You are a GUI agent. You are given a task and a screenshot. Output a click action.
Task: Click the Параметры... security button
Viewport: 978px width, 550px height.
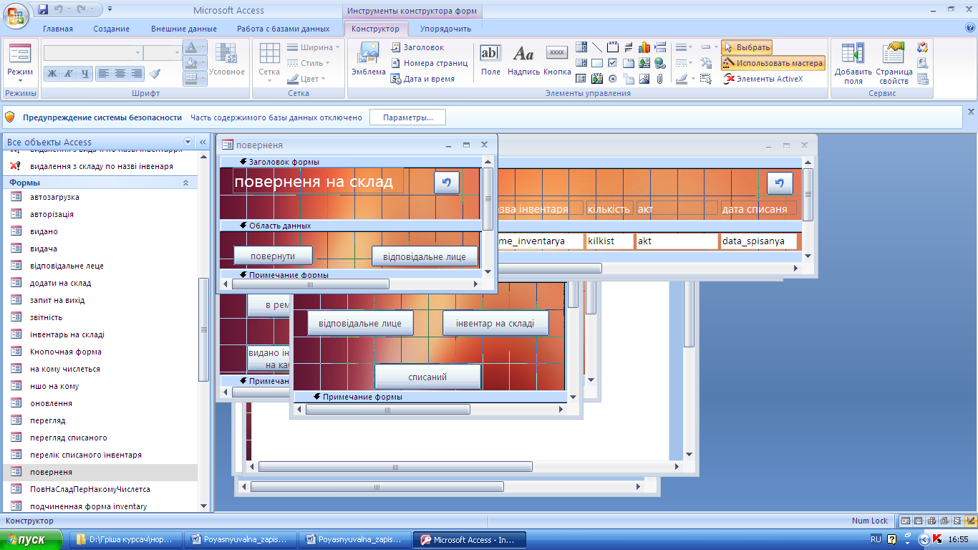[407, 117]
